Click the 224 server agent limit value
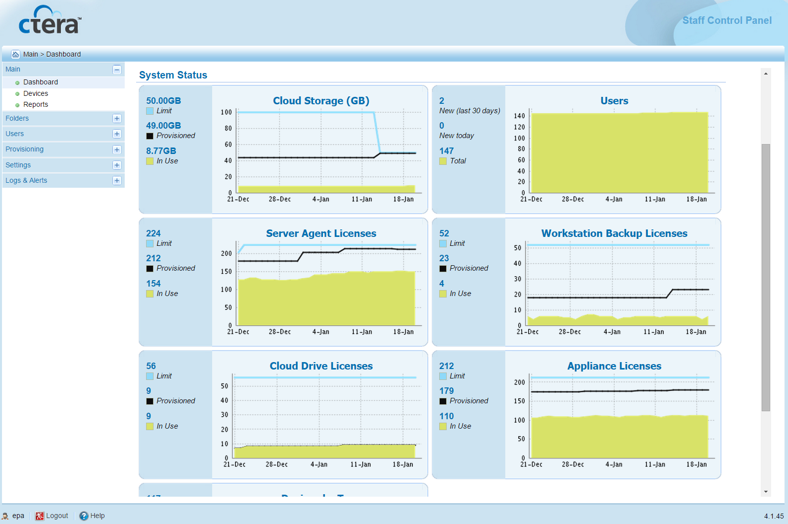Image resolution: width=788 pixels, height=524 pixels. [x=153, y=233]
